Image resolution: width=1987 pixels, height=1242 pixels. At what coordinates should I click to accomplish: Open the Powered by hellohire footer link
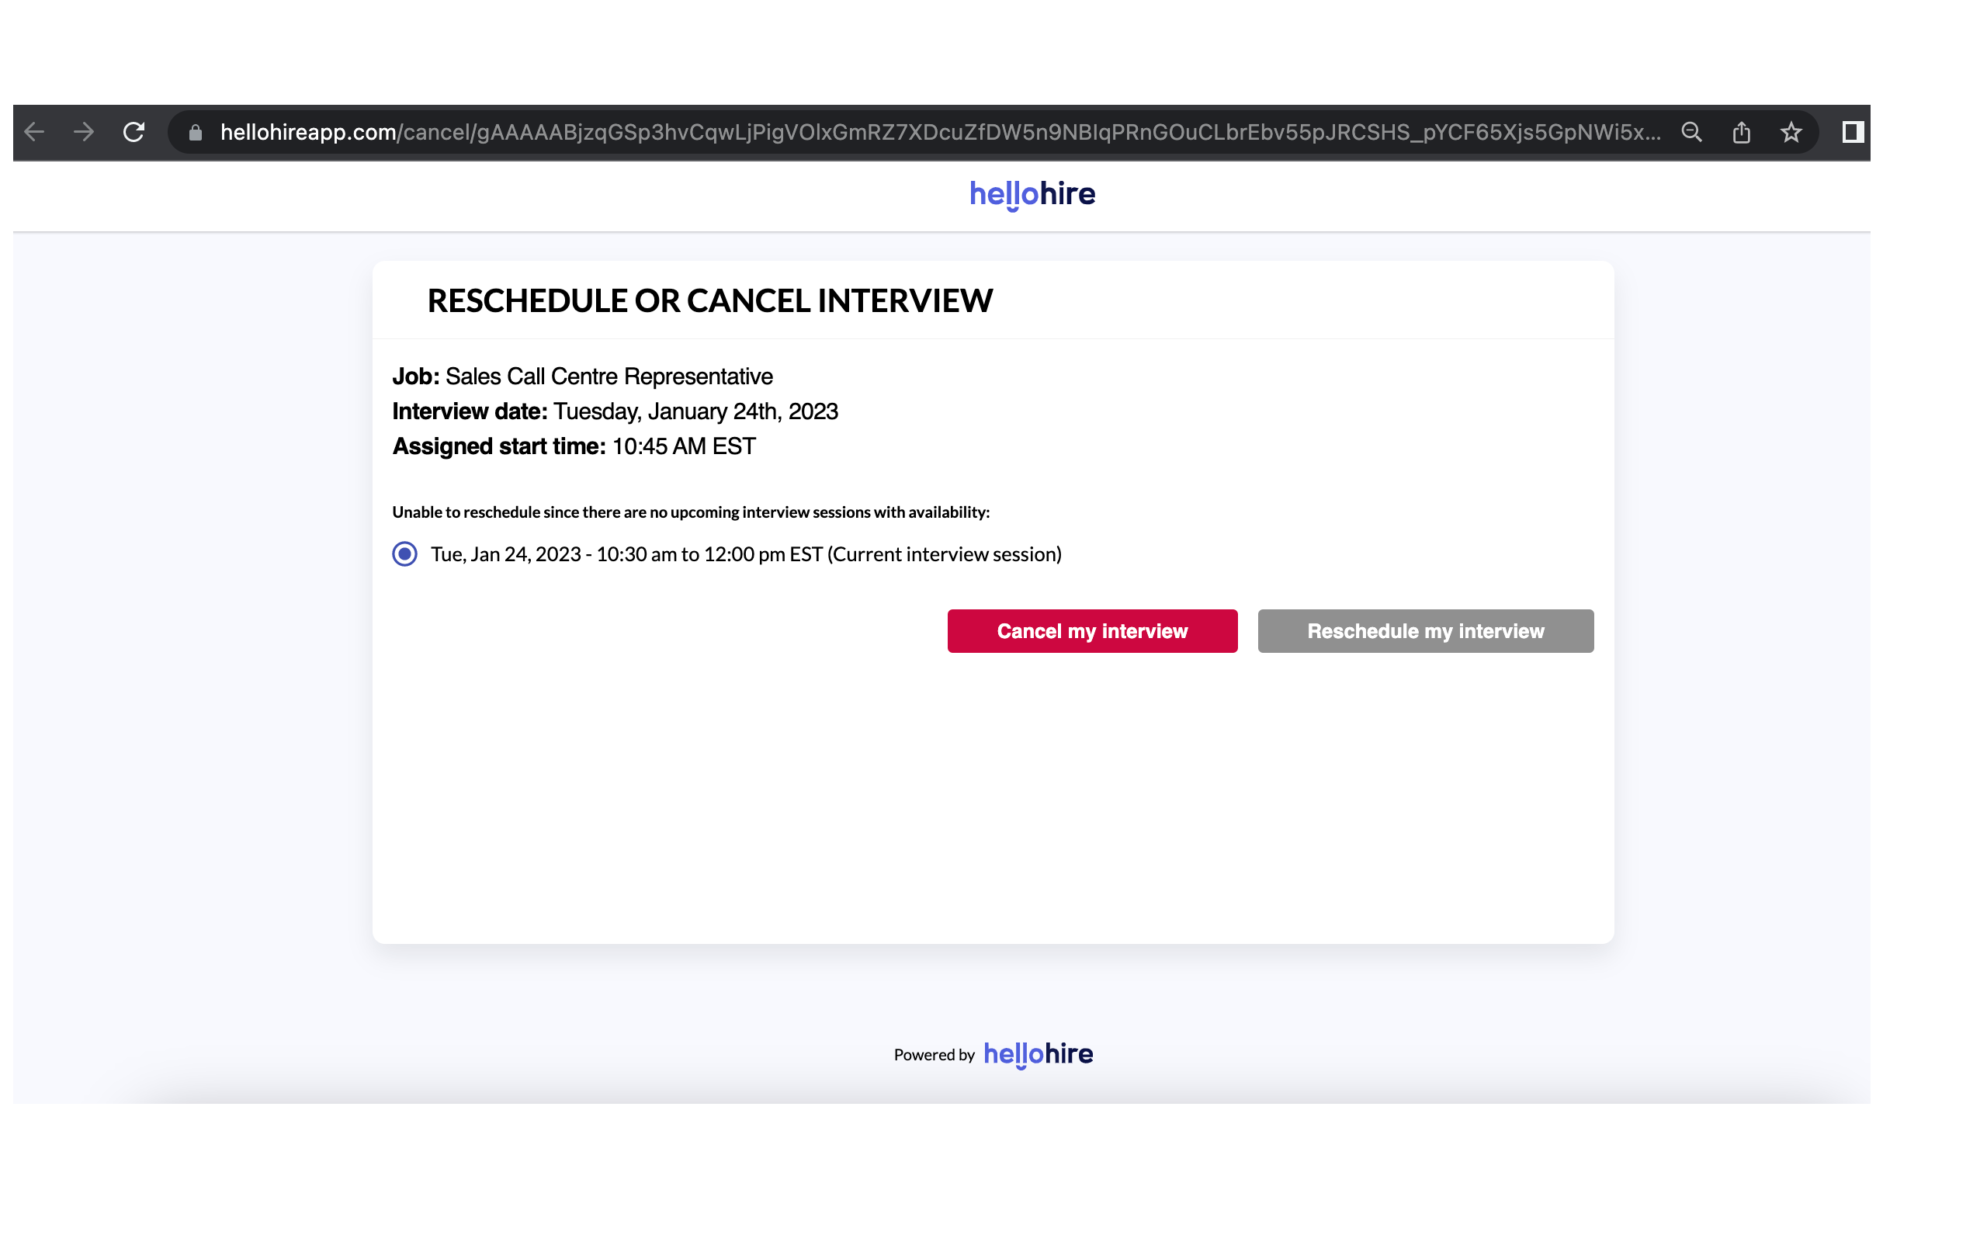click(x=1038, y=1054)
